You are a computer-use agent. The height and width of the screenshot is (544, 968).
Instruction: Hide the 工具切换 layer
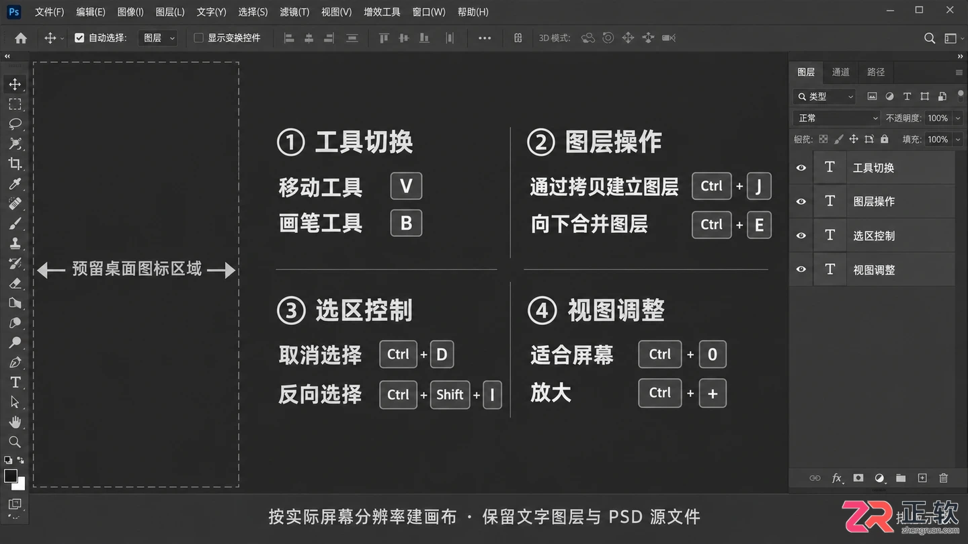(x=801, y=168)
